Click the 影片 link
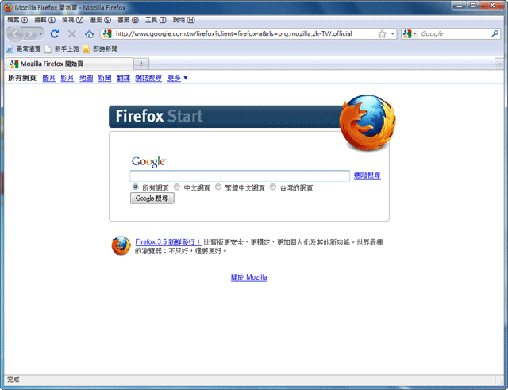 click(x=67, y=78)
